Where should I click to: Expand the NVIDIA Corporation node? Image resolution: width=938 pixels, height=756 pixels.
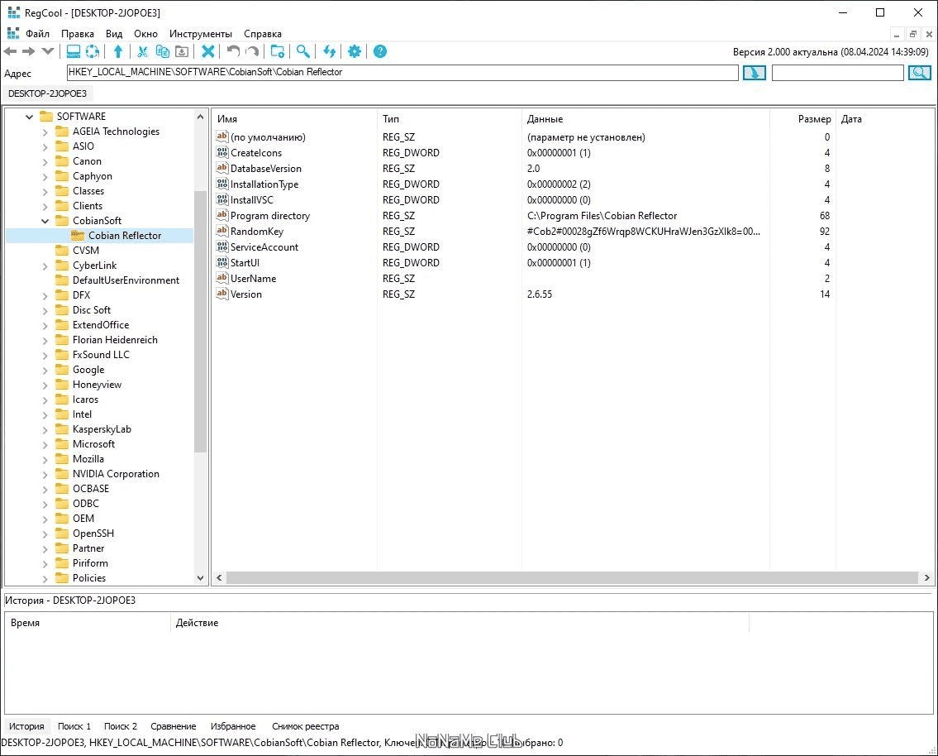45,474
